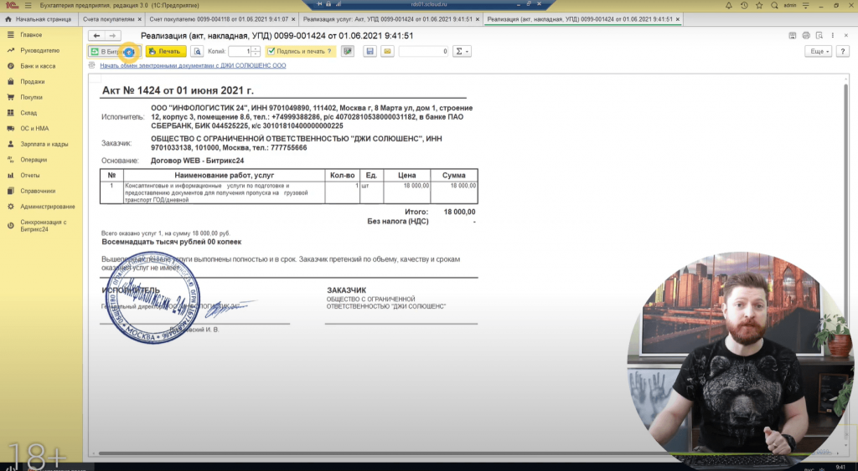
Task: Open help with the ? button
Action: tap(843, 51)
